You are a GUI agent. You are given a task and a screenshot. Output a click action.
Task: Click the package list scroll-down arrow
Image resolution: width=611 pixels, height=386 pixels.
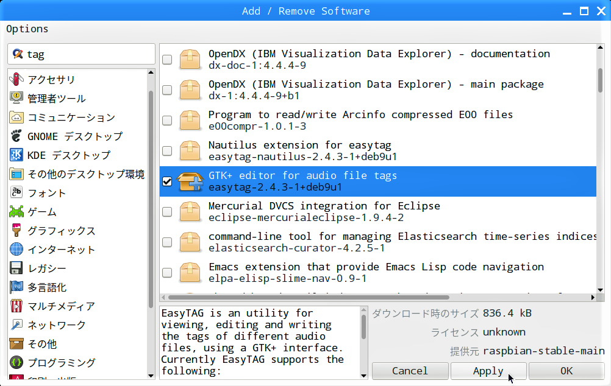[x=600, y=290]
